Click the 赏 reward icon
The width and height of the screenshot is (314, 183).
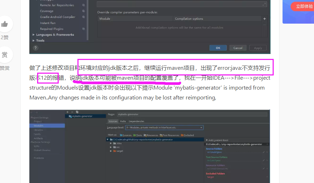[x=5, y=55]
